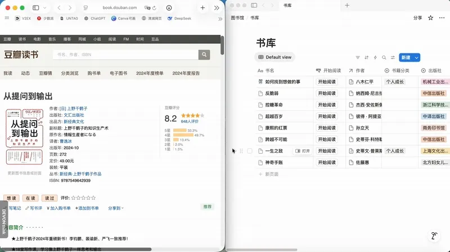The image size is (450, 252).
Task: Open 读书 in douban top nav
Action: pyautogui.click(x=22, y=39)
